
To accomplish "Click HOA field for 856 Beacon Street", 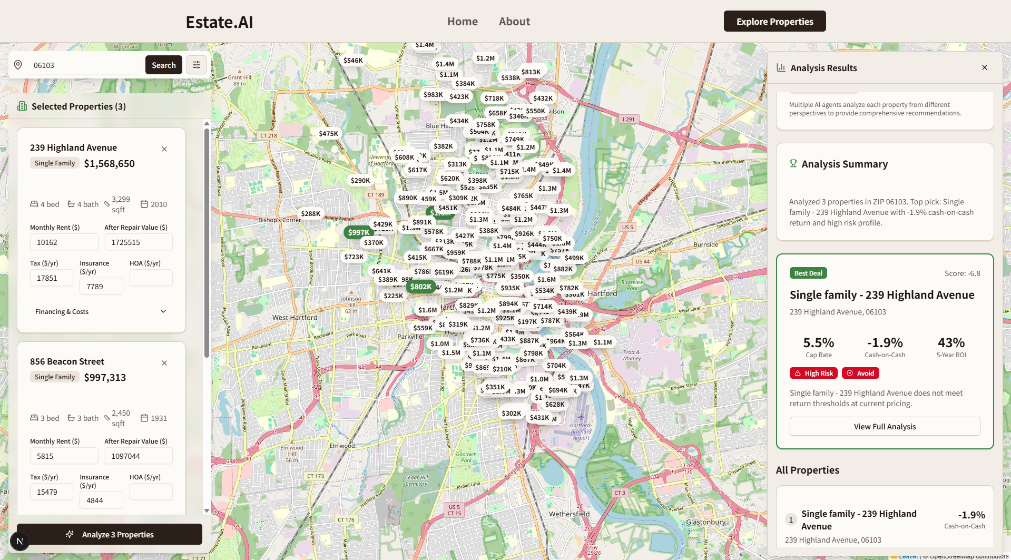I will point(151,492).
